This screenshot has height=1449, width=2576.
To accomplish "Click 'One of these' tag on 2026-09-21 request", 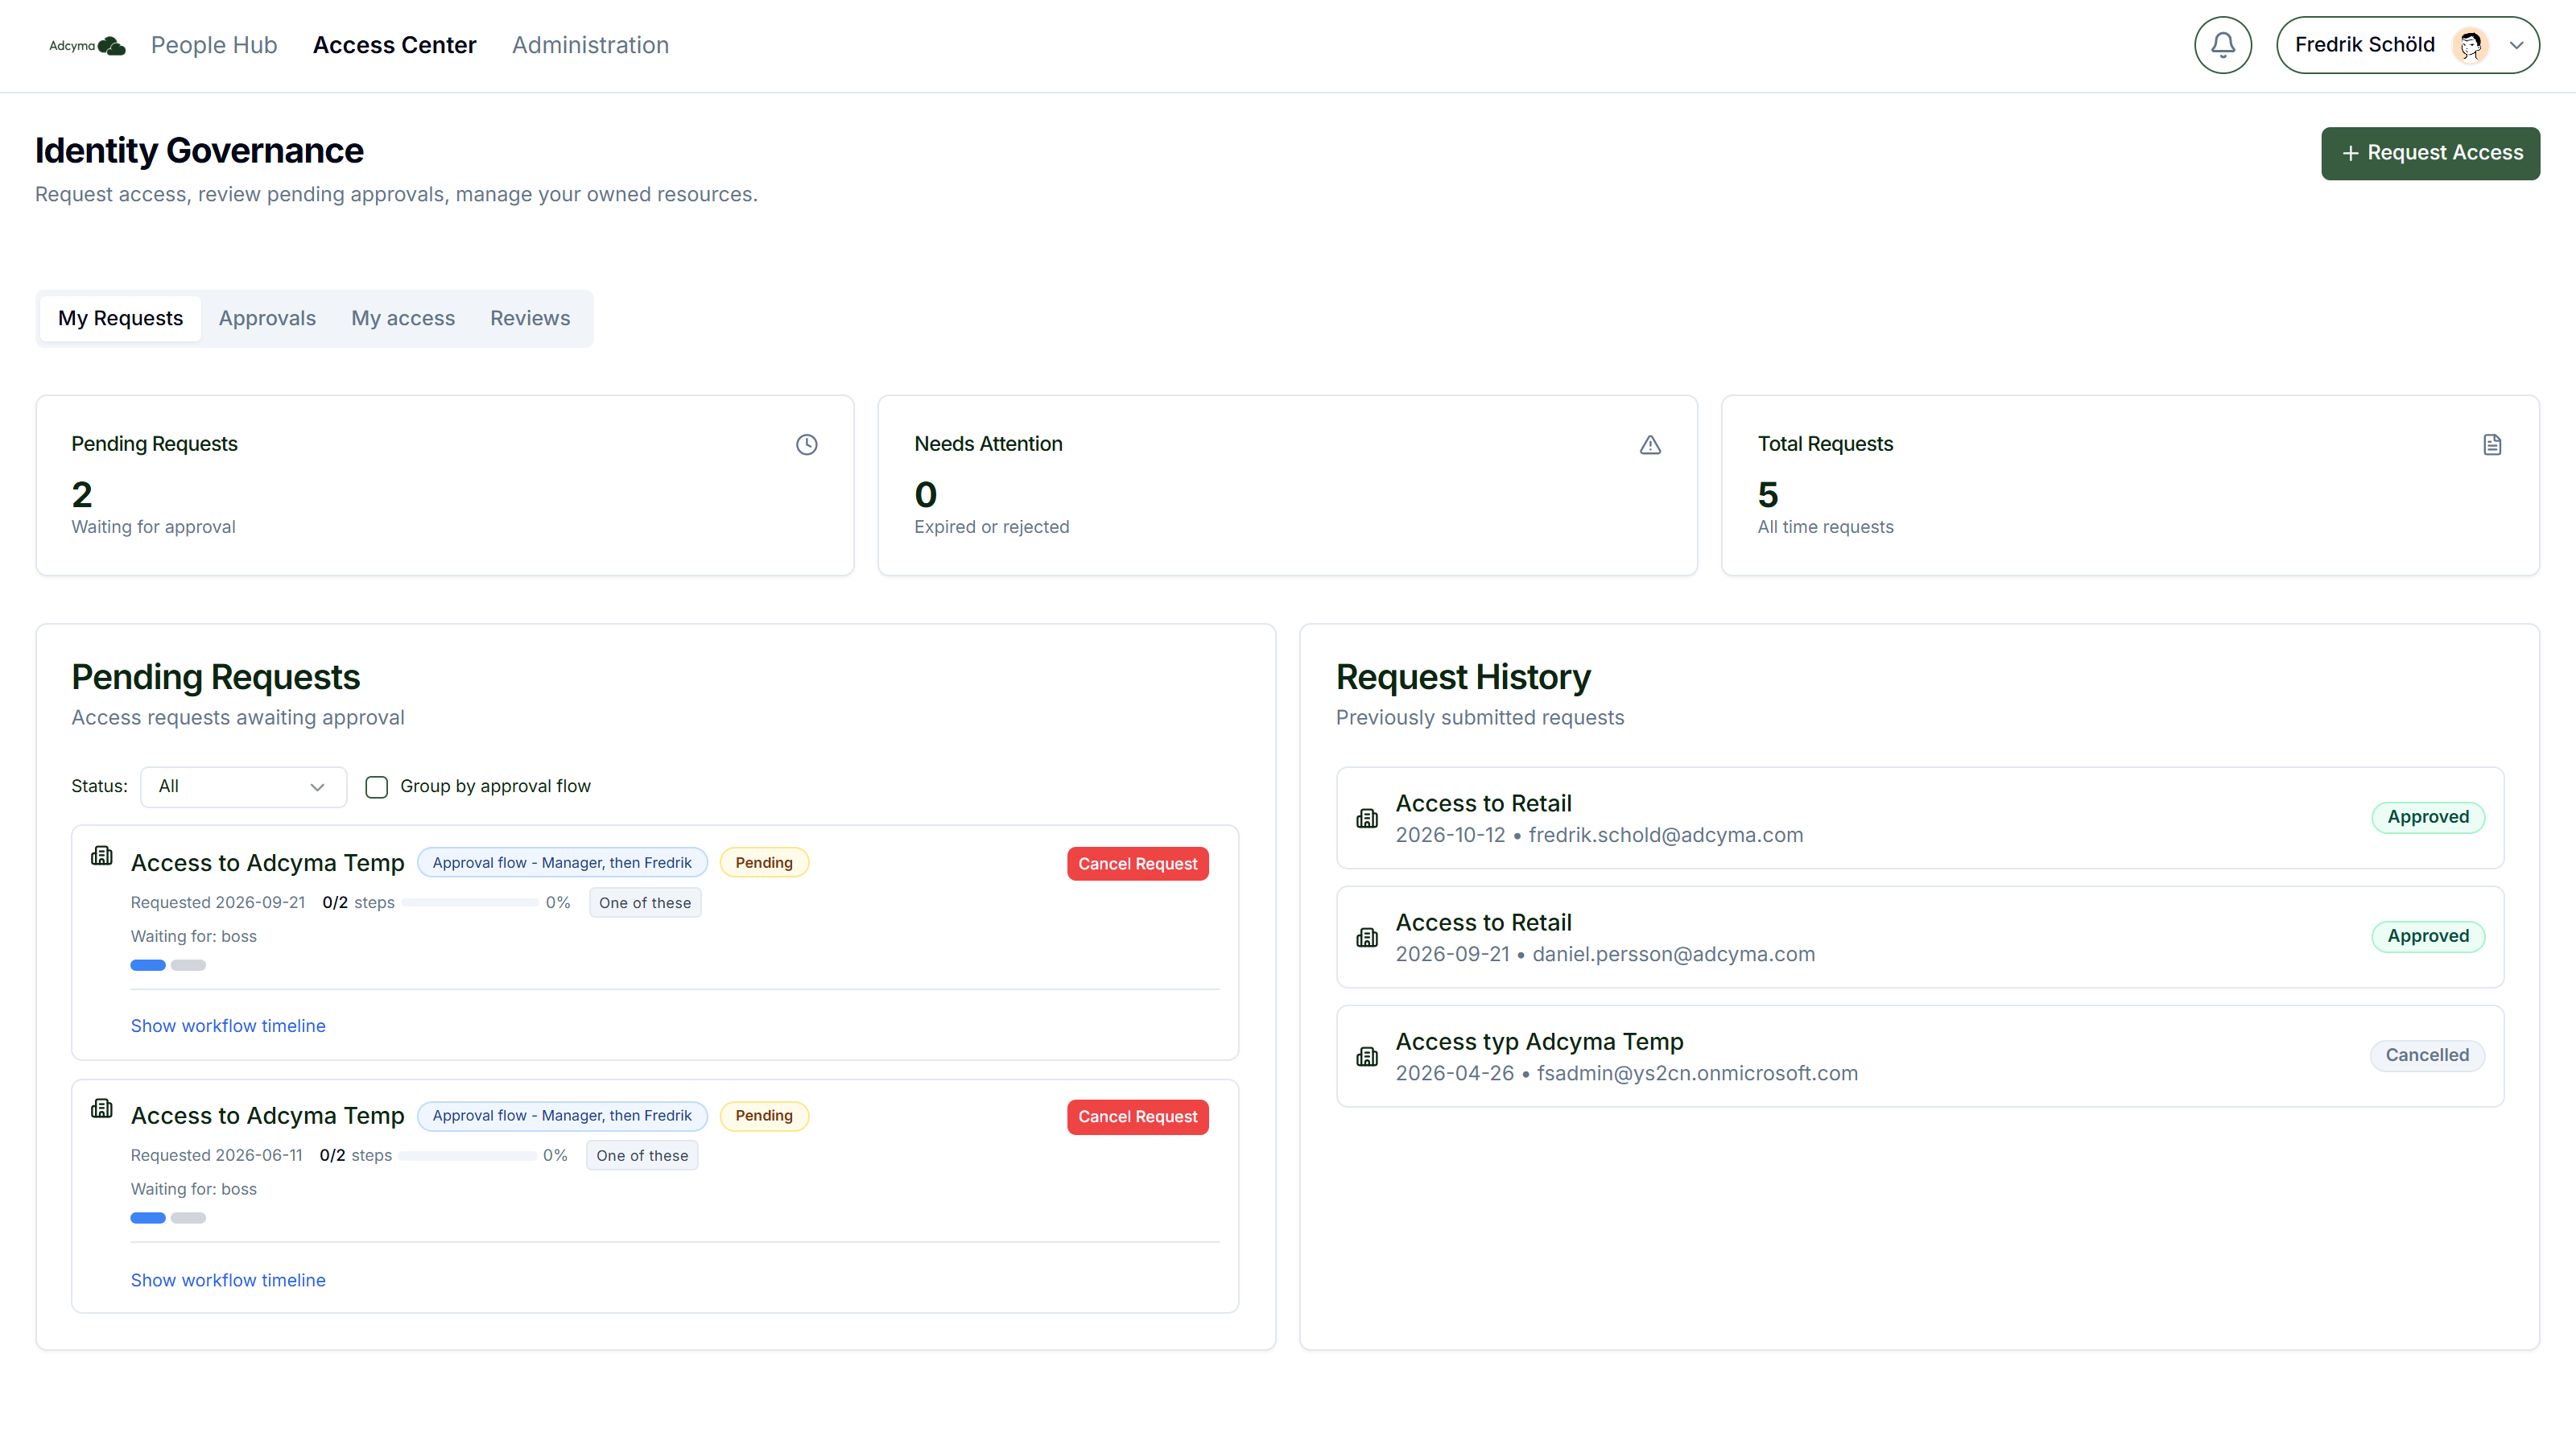I will click(645, 903).
